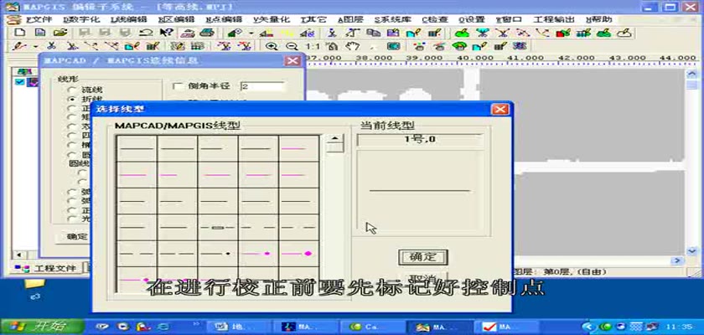Screen dimensions: 704x335
Task: Click the scanner icon left of printer
Action: [x=188, y=33]
